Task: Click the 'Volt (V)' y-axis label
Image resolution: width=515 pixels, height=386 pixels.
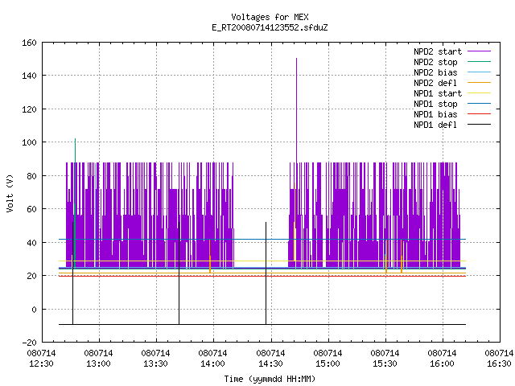Action: (x=10, y=193)
